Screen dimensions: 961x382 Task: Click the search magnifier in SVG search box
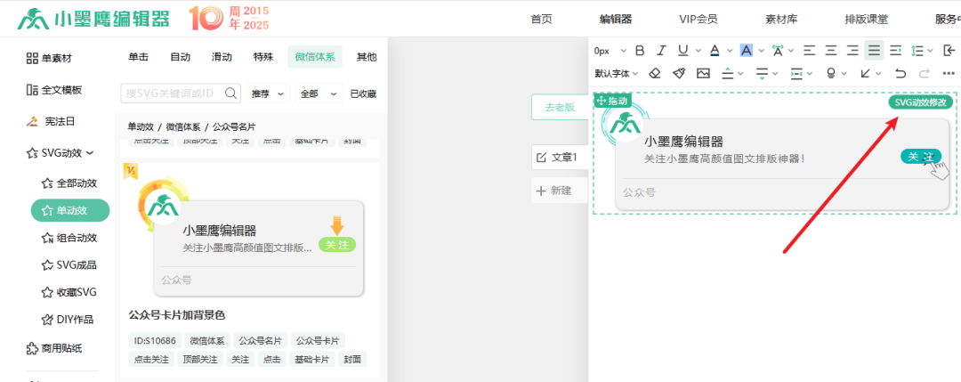[x=231, y=93]
